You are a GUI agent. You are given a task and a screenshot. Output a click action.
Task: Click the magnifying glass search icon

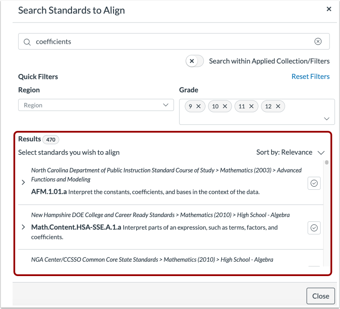(27, 42)
